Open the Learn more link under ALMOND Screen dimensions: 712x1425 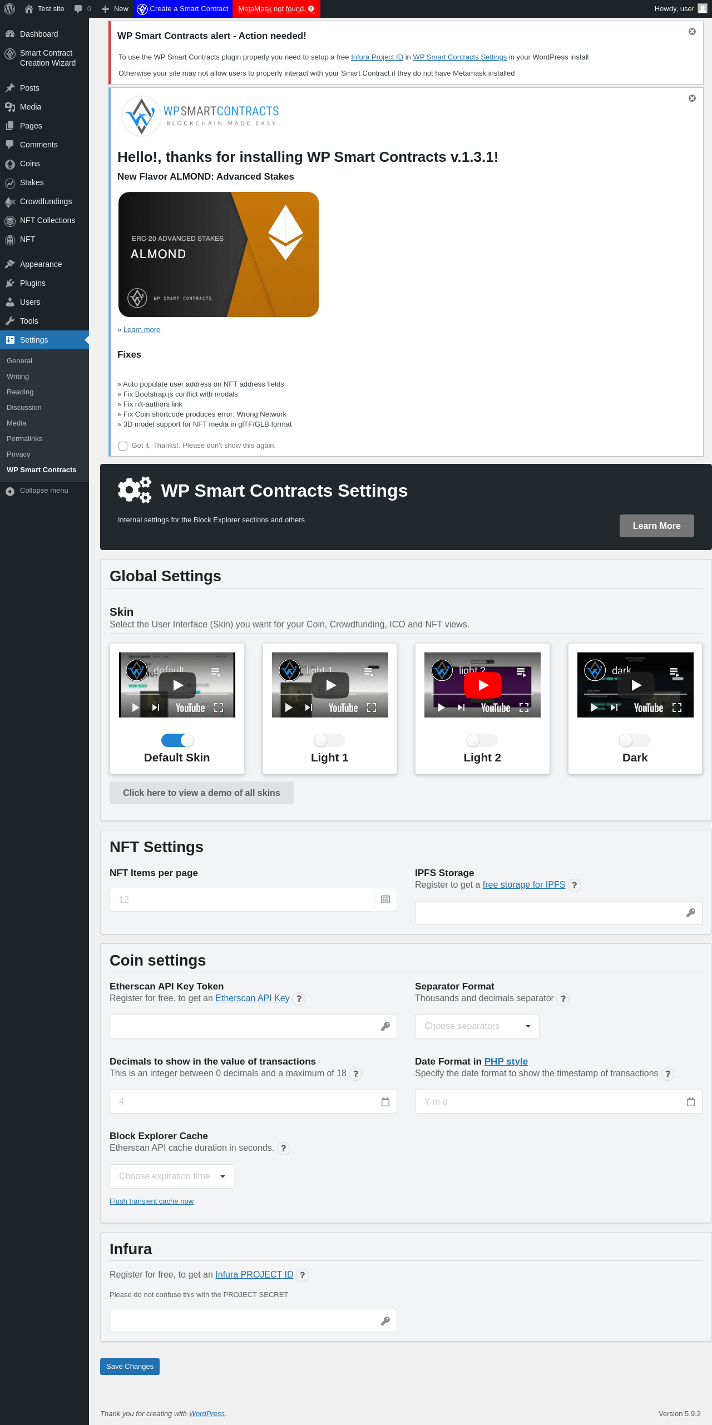[142, 330]
